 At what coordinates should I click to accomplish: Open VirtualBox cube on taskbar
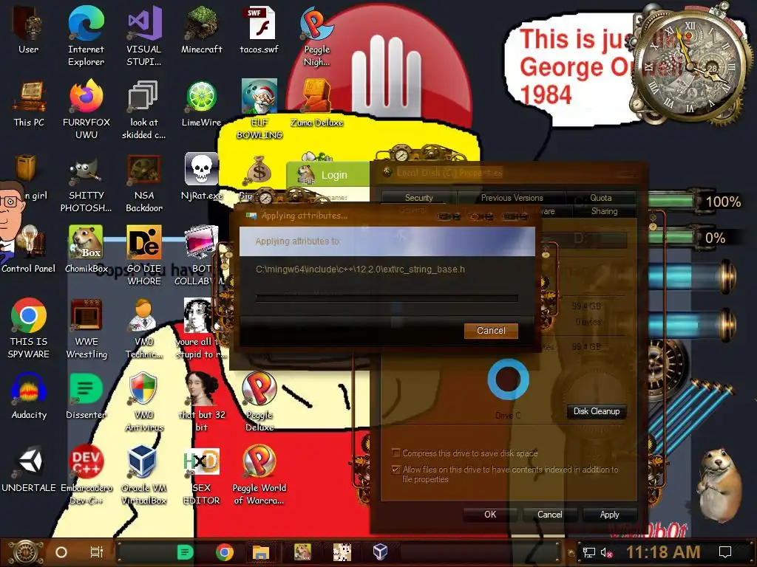[380, 552]
